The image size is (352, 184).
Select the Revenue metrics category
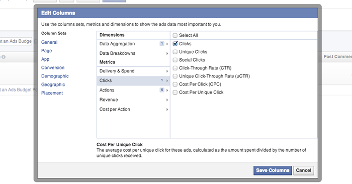133,100
